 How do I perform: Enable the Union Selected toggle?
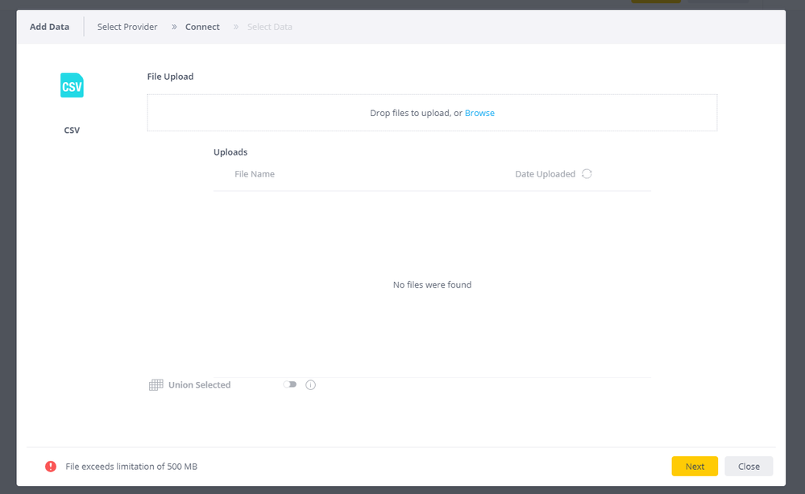point(289,385)
